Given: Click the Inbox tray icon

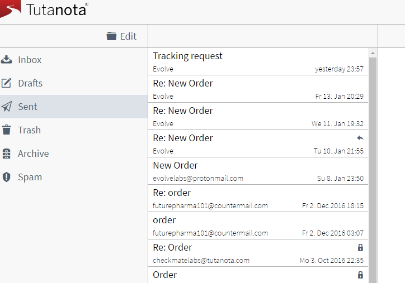Looking at the screenshot, I should coord(7,60).
